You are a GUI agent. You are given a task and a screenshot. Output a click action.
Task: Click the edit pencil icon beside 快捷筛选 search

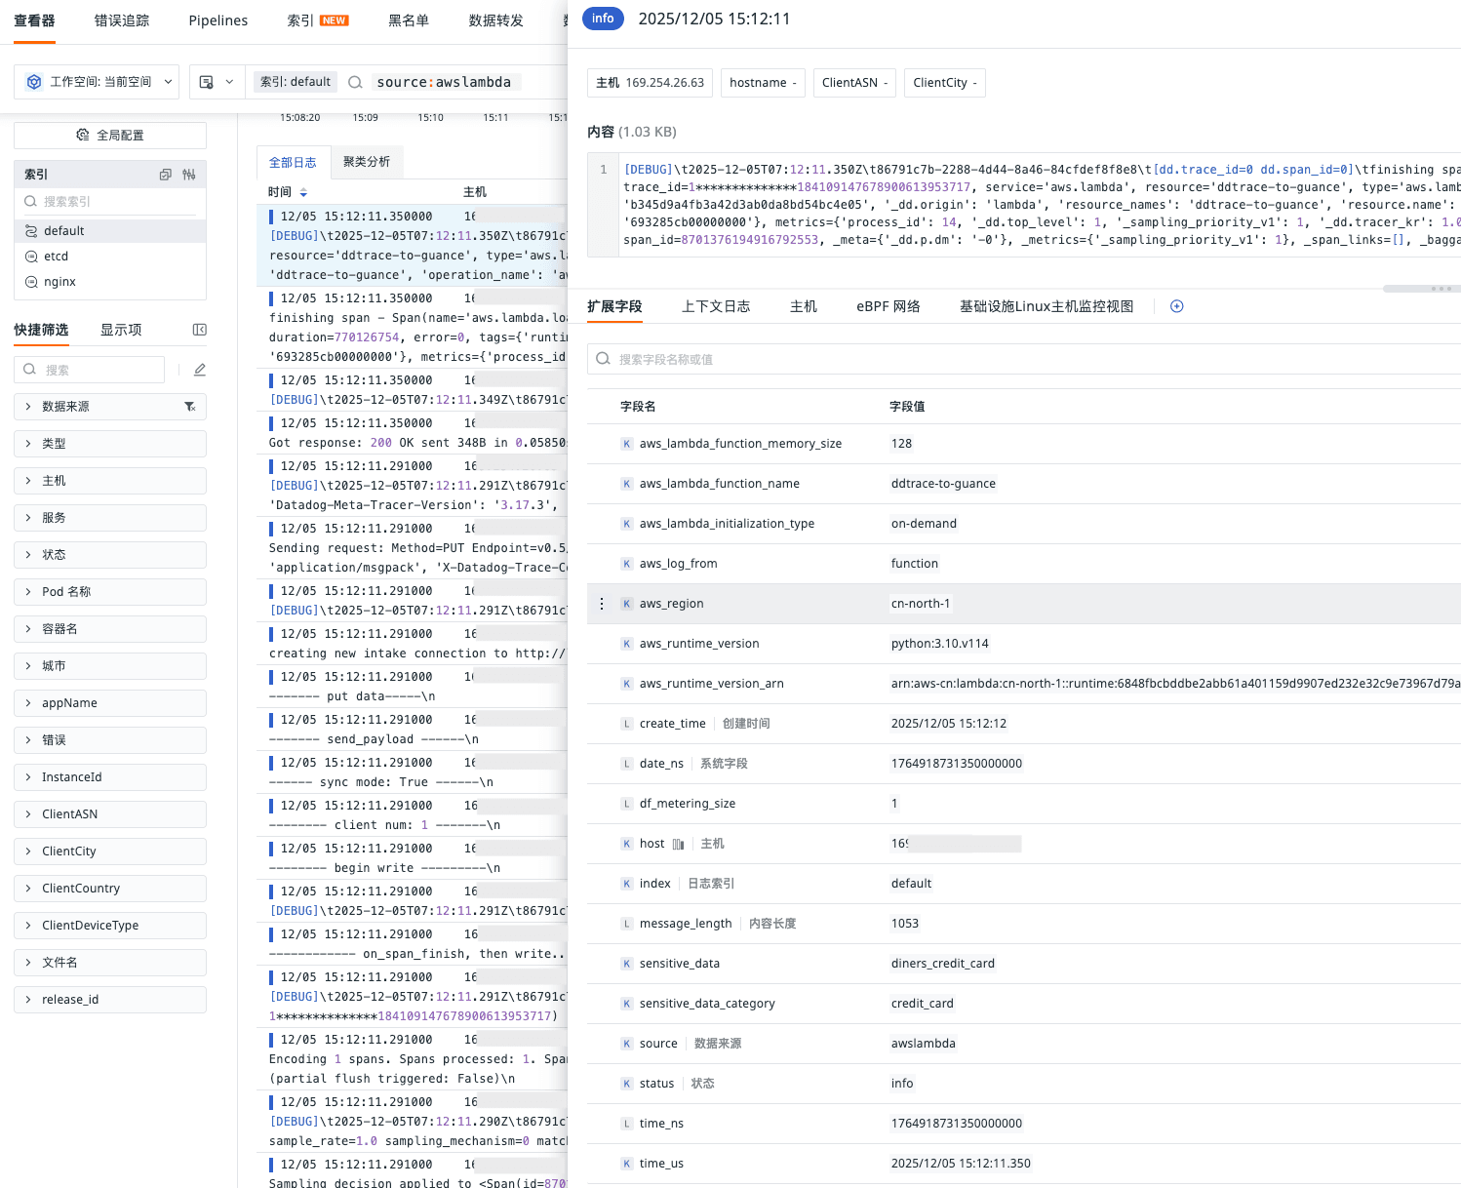(x=199, y=369)
